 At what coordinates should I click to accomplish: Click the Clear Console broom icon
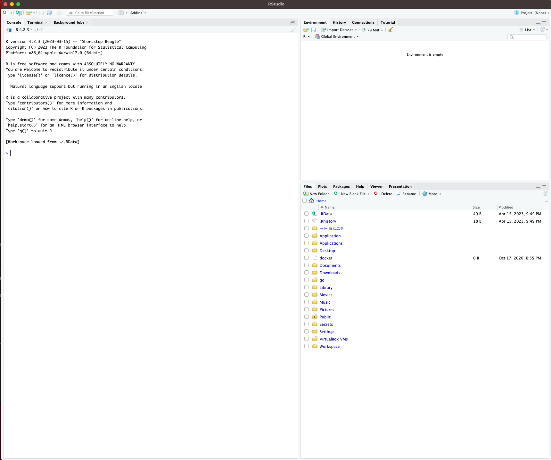pos(293,30)
